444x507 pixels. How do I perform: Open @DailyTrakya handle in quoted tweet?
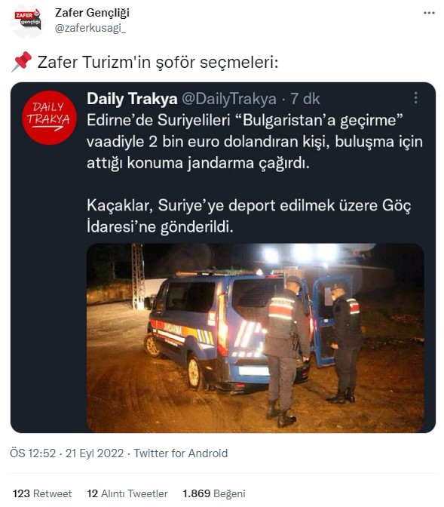point(229,99)
